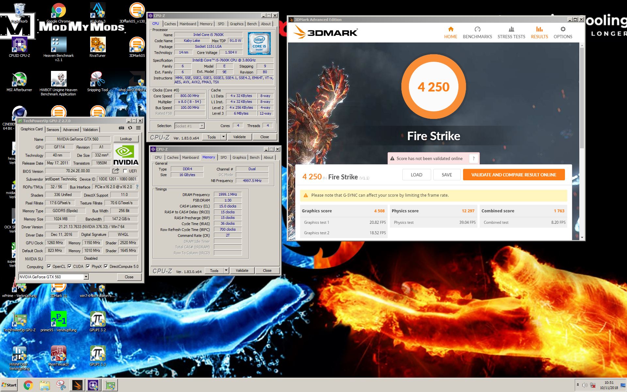Click the scroll down arrow in 3DMark
Screen dimensions: 627x392
[x=582, y=237]
